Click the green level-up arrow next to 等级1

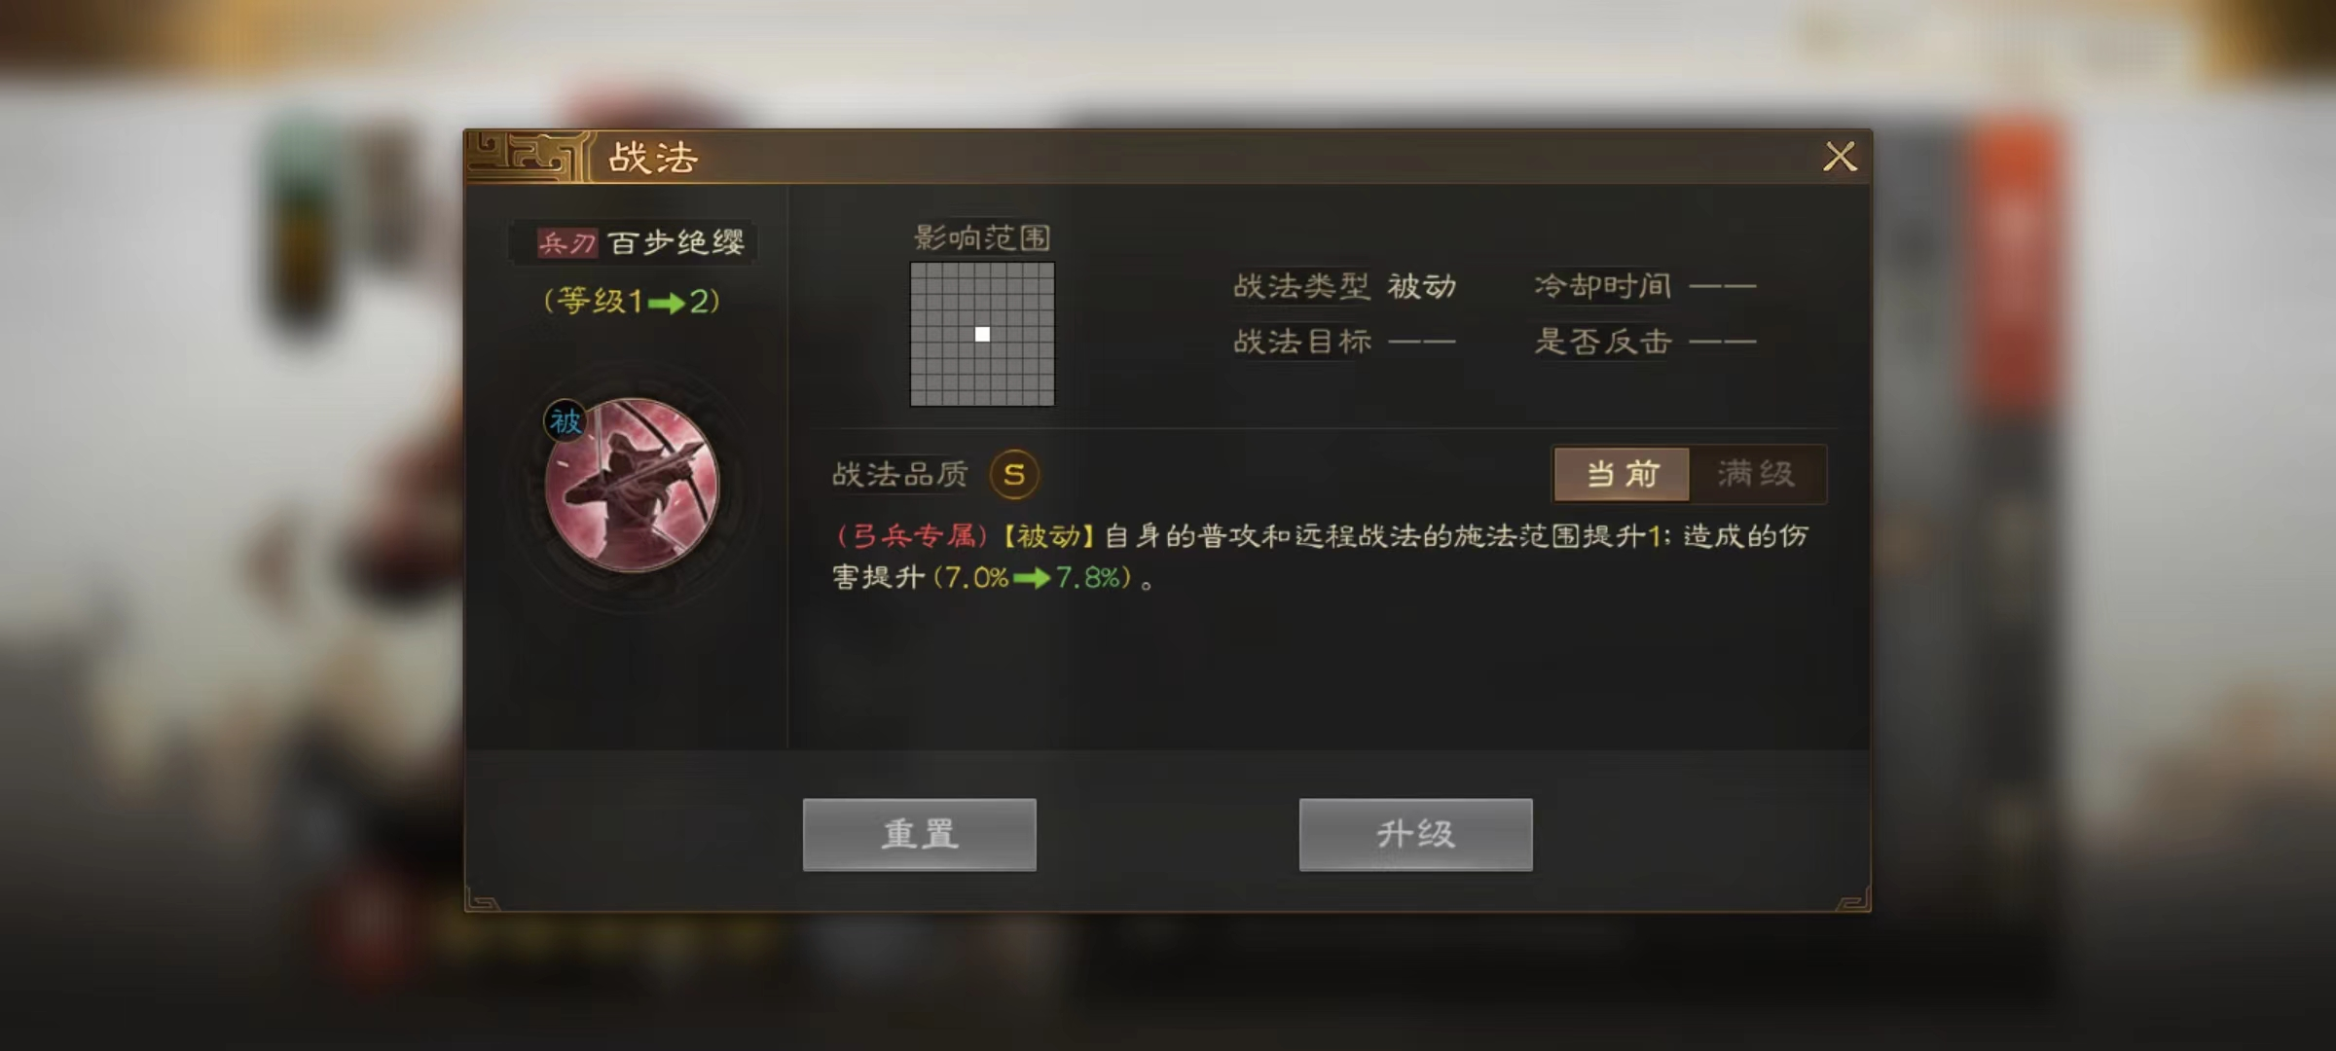[666, 304]
